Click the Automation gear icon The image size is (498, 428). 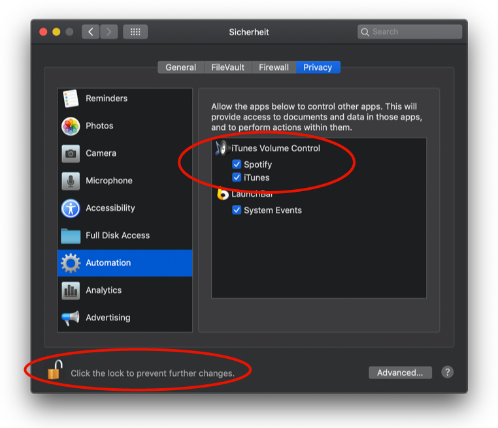pos(71,263)
